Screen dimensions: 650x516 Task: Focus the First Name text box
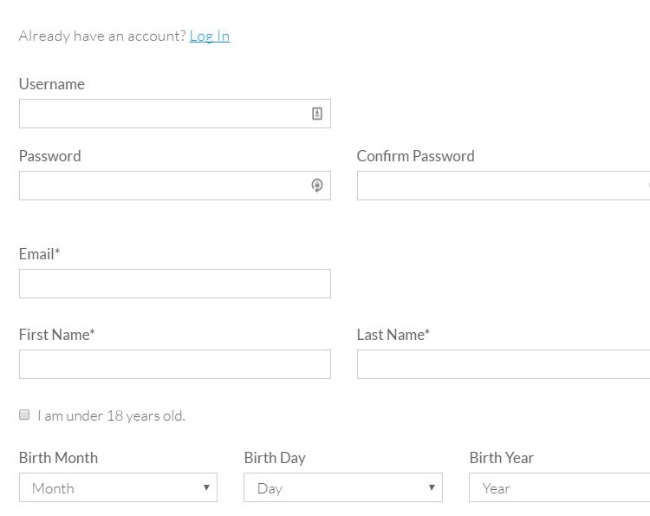pyautogui.click(x=175, y=364)
